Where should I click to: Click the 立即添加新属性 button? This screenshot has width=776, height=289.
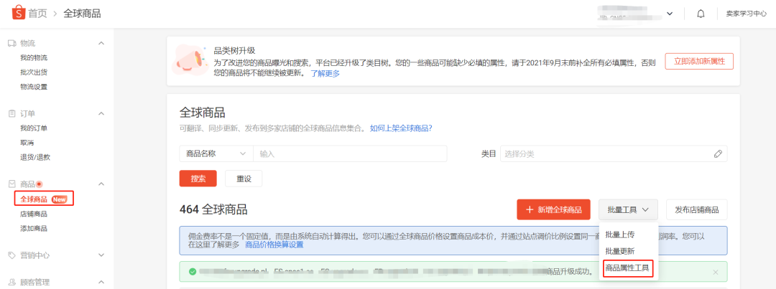[698, 62]
